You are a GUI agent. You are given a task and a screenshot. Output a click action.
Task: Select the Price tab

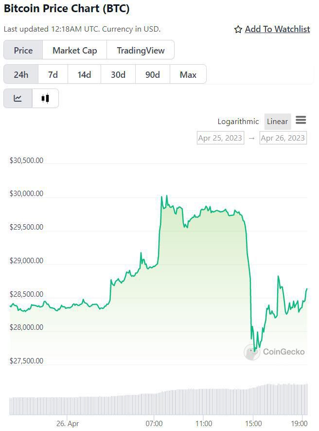point(22,50)
